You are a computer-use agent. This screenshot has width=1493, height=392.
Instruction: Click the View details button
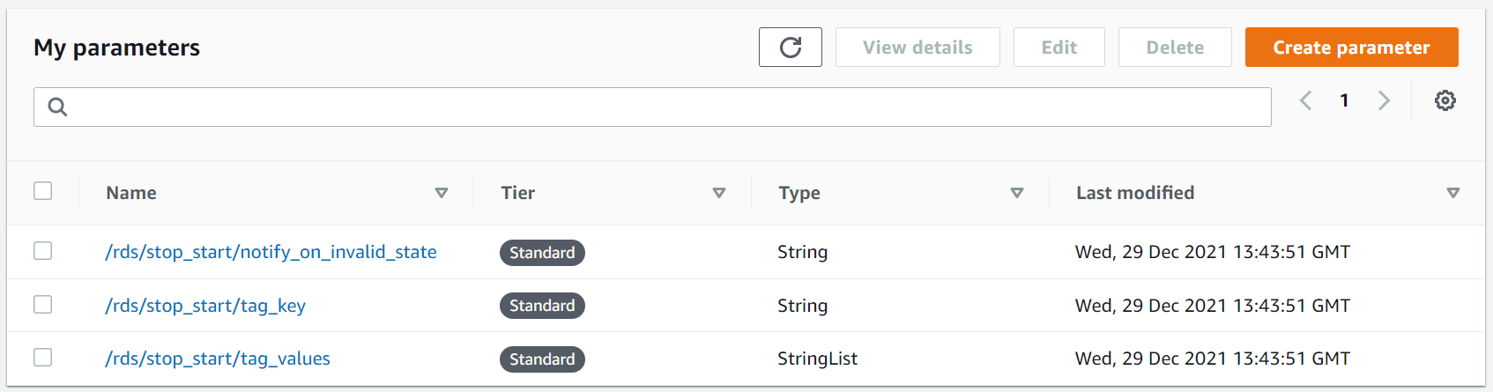tap(917, 48)
